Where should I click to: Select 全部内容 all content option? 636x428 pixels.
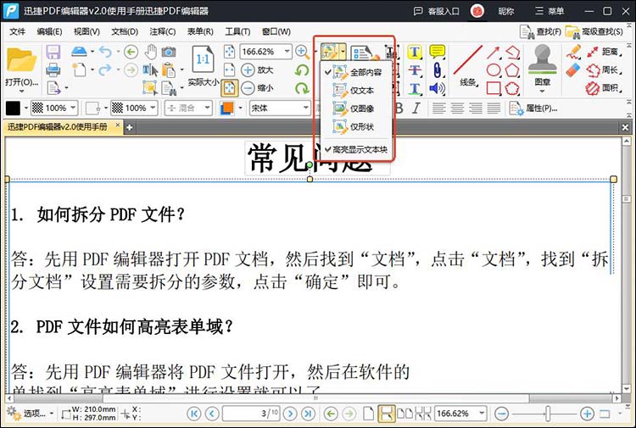tap(356, 72)
